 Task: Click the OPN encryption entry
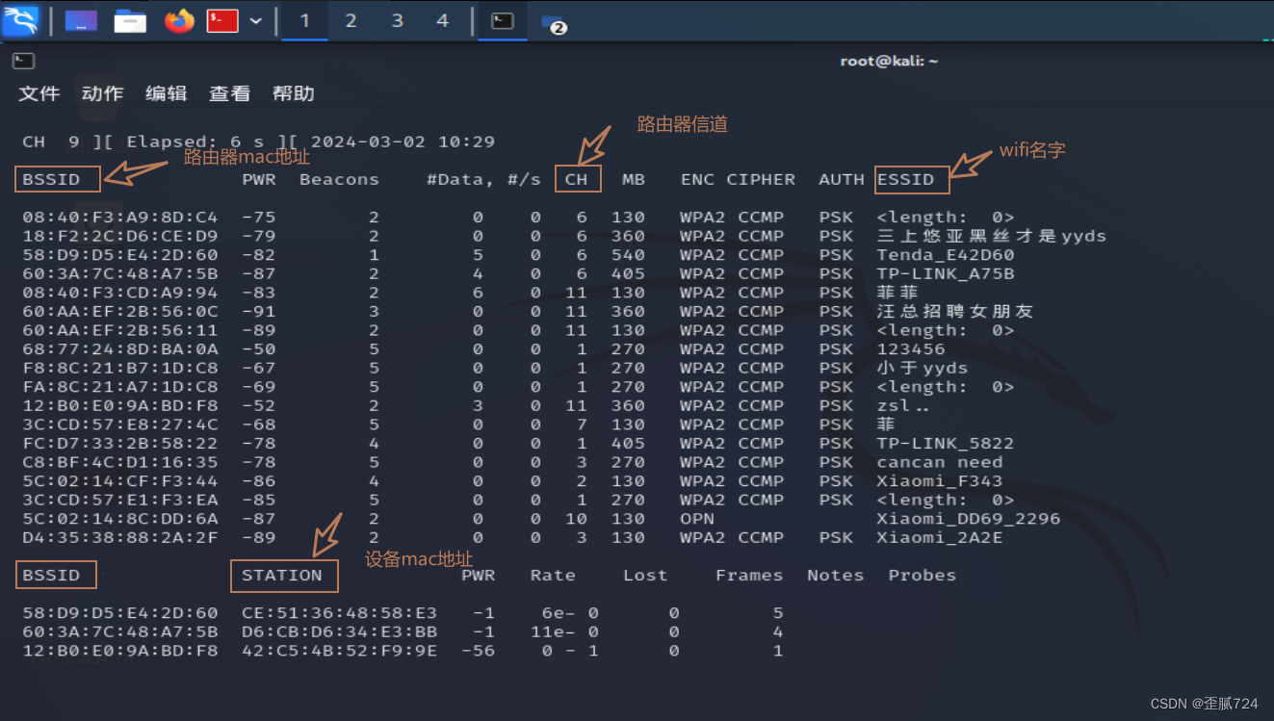pyautogui.click(x=697, y=519)
